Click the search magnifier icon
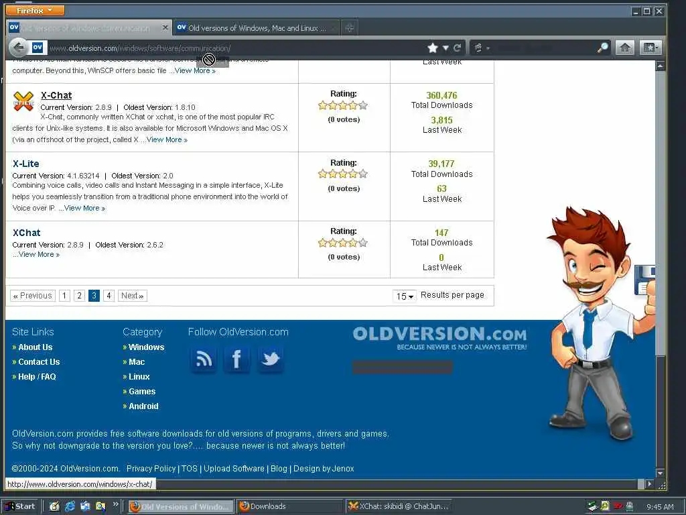 [602, 48]
